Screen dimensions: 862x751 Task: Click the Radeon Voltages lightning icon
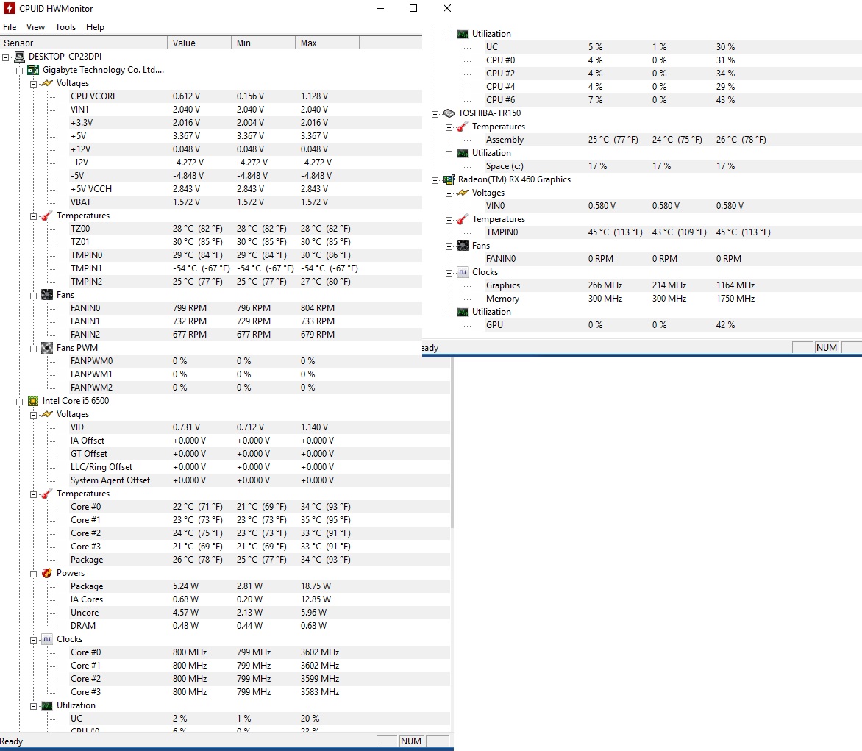pyautogui.click(x=463, y=193)
